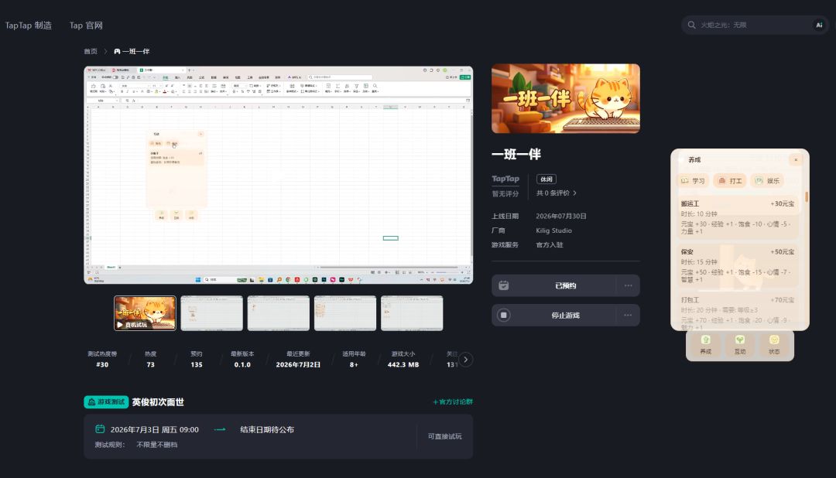Click the 最近更新 date 2026年7月2日
This screenshot has height=478, width=836.
tap(298, 364)
